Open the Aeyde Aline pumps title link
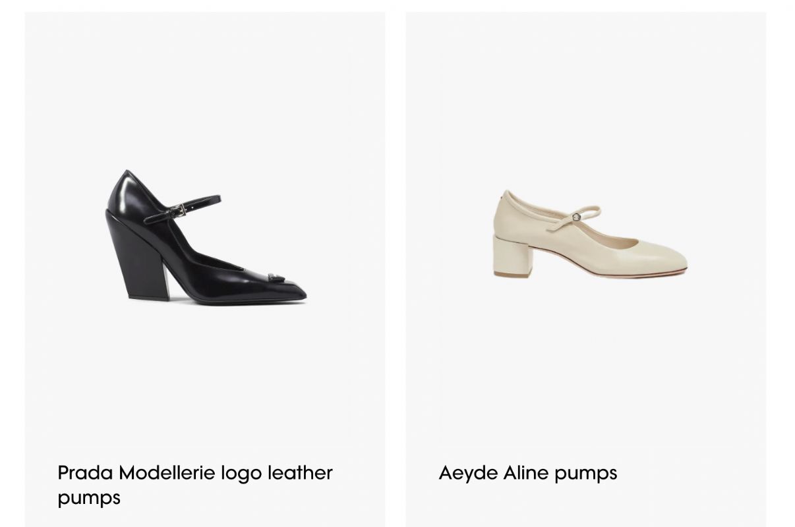795x527 pixels. pyautogui.click(x=528, y=473)
